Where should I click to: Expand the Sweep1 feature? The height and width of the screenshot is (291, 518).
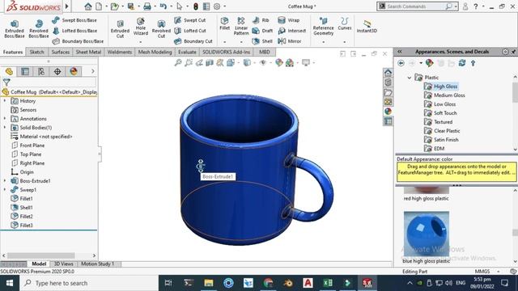click(5, 190)
